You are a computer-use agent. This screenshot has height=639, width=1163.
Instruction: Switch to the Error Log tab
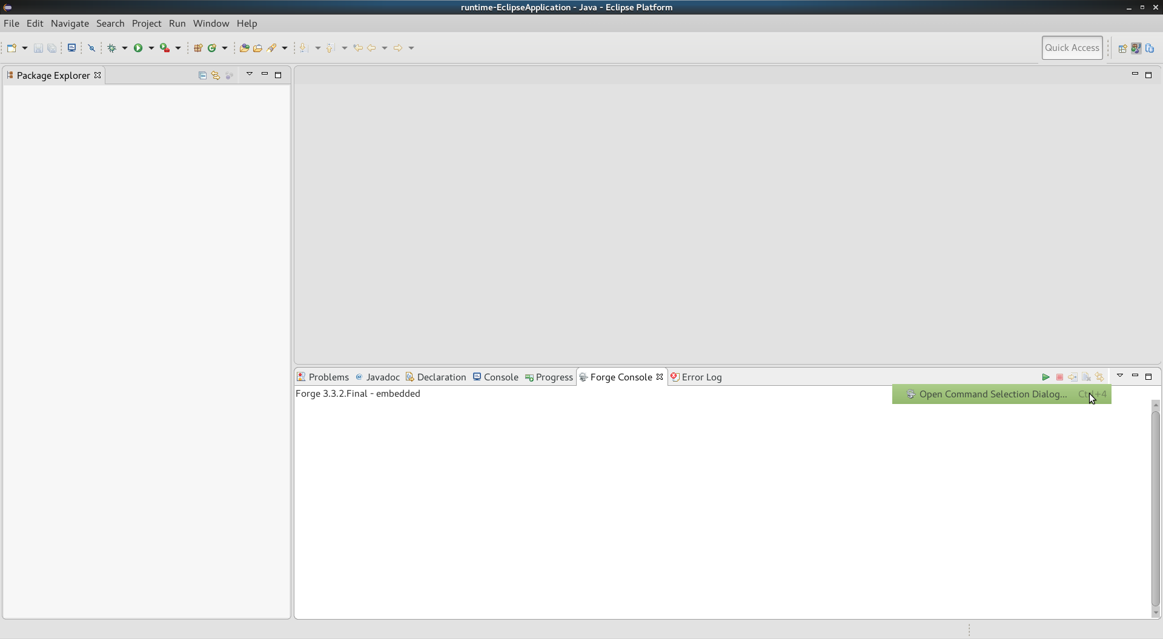coord(701,377)
